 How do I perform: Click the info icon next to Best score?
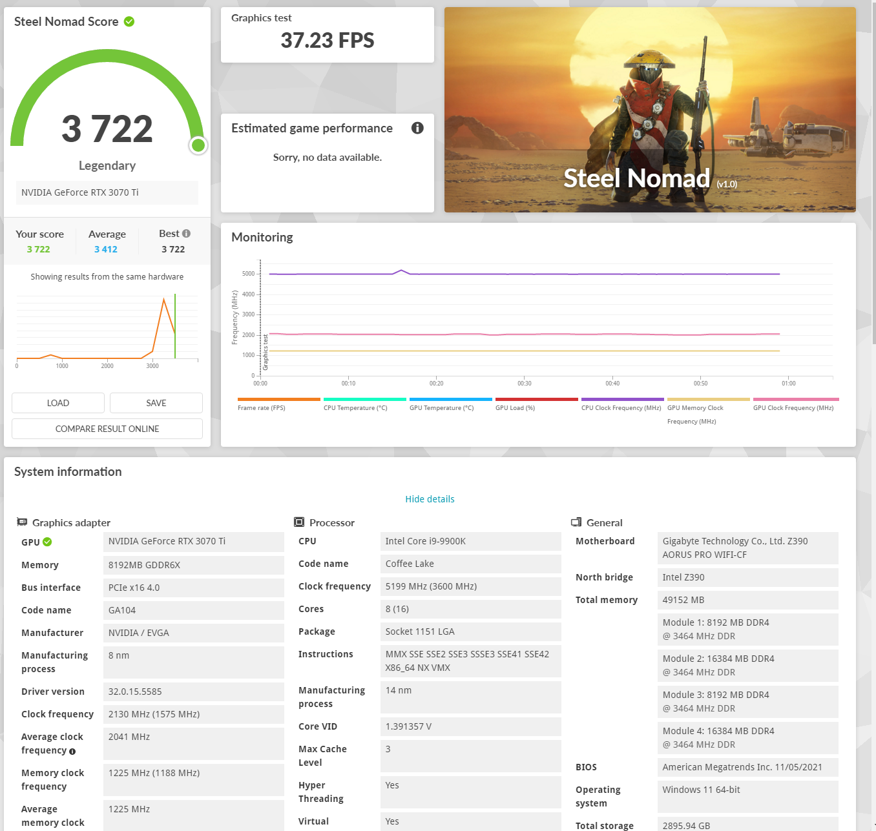click(186, 234)
